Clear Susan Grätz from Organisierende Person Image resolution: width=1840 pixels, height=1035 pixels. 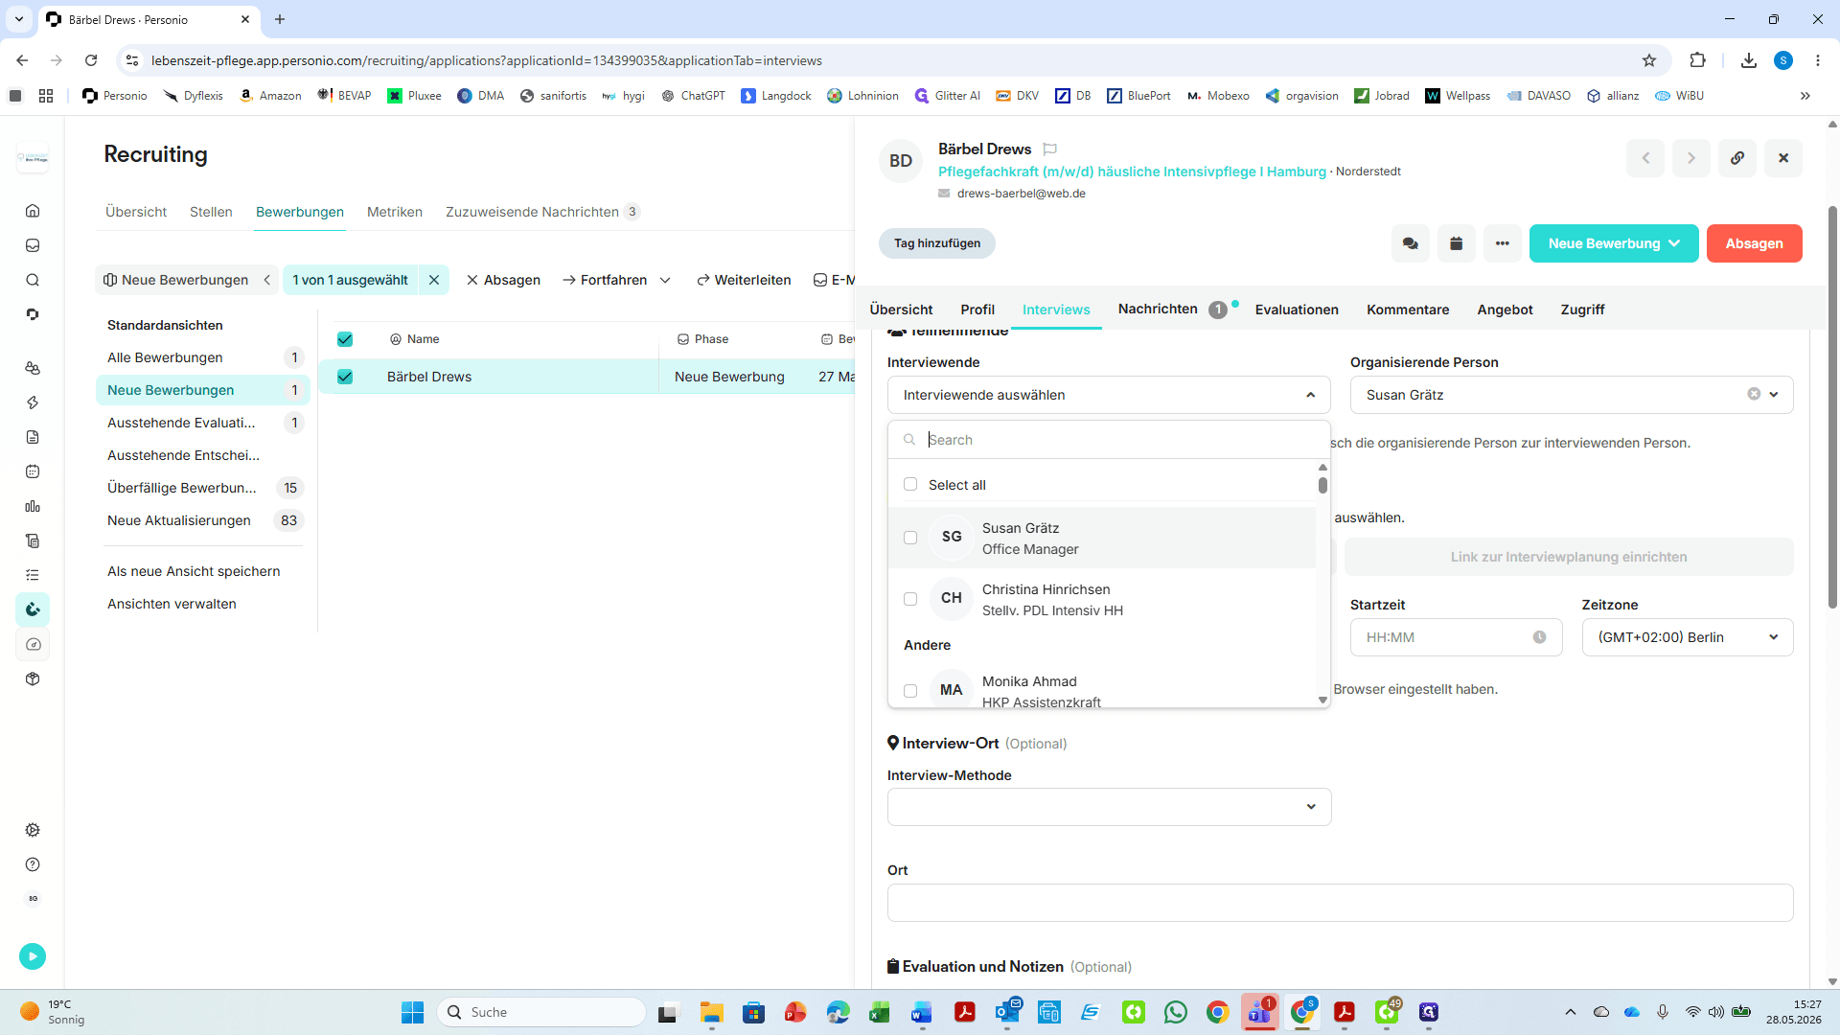pos(1754,394)
